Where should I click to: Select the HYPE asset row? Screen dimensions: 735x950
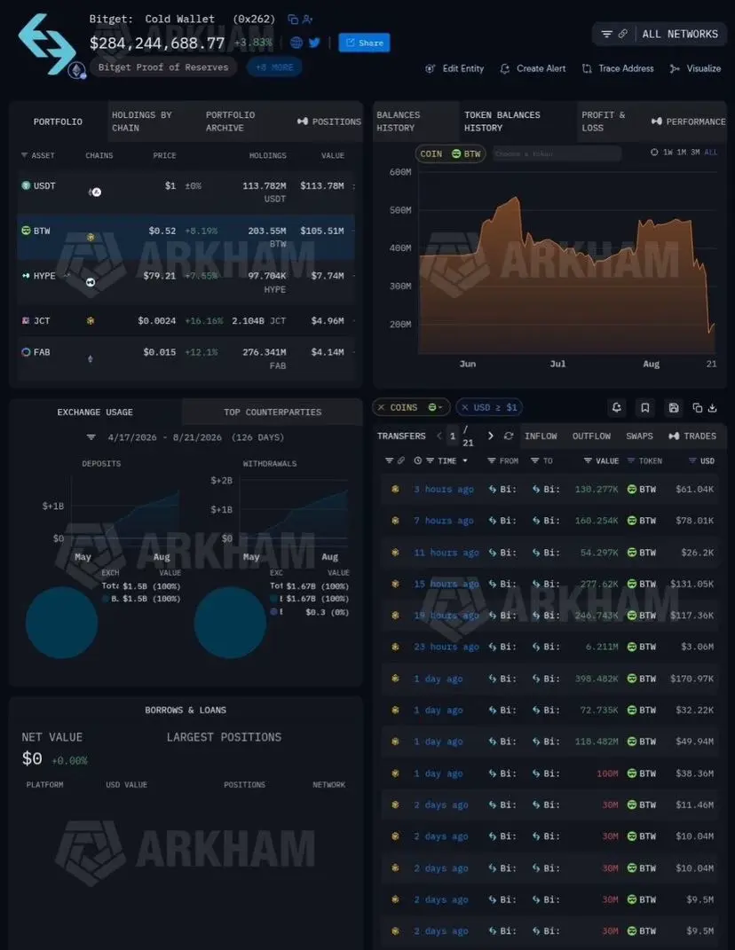click(186, 282)
